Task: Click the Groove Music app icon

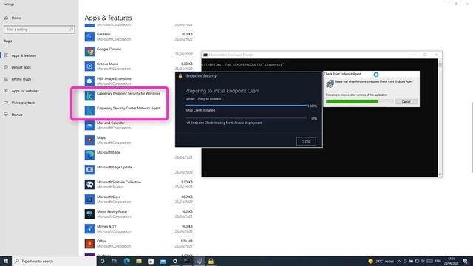Action: coord(89,66)
